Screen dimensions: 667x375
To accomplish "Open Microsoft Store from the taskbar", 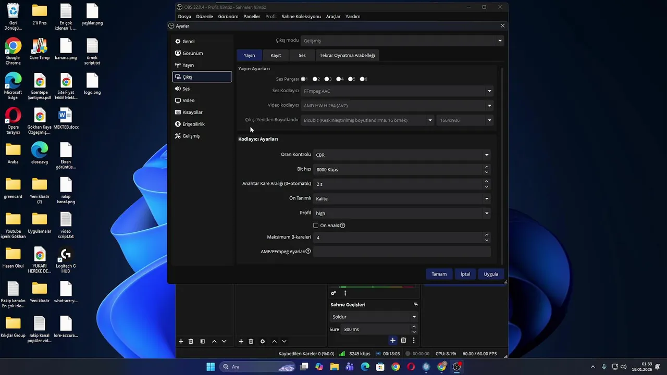I will [380, 367].
